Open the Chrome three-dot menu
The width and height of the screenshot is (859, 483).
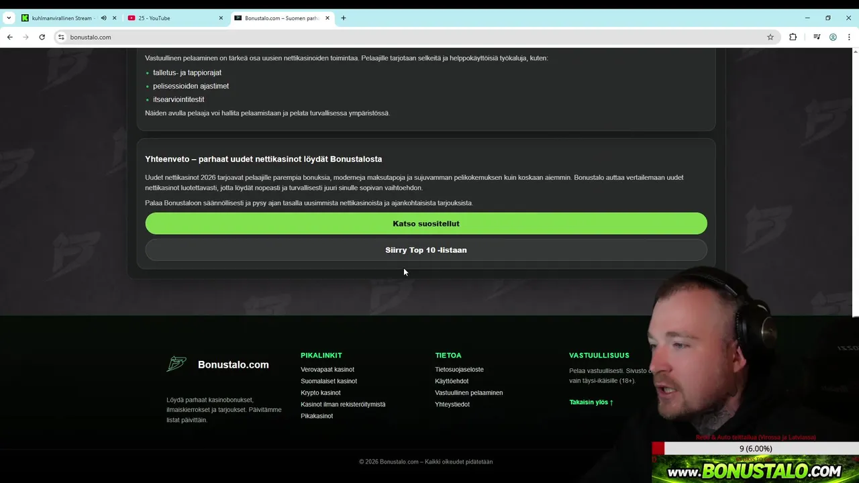coord(849,37)
